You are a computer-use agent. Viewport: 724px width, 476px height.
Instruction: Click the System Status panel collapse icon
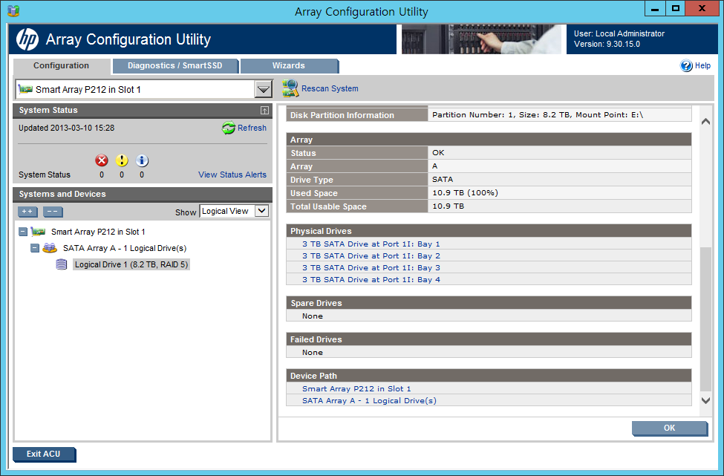pos(264,110)
